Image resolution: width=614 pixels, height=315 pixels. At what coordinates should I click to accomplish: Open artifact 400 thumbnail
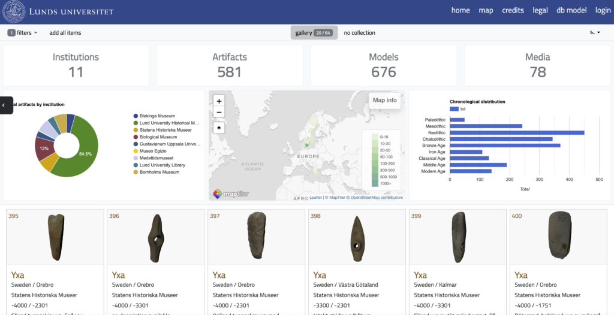tap(558, 237)
